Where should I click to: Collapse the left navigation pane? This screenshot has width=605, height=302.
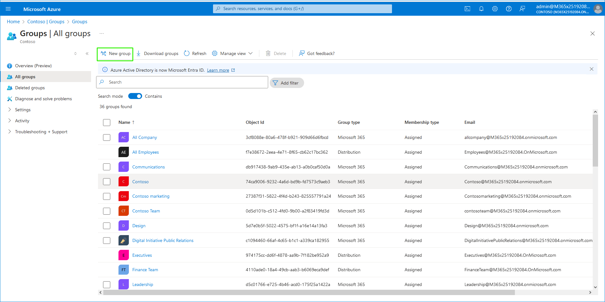tap(87, 53)
